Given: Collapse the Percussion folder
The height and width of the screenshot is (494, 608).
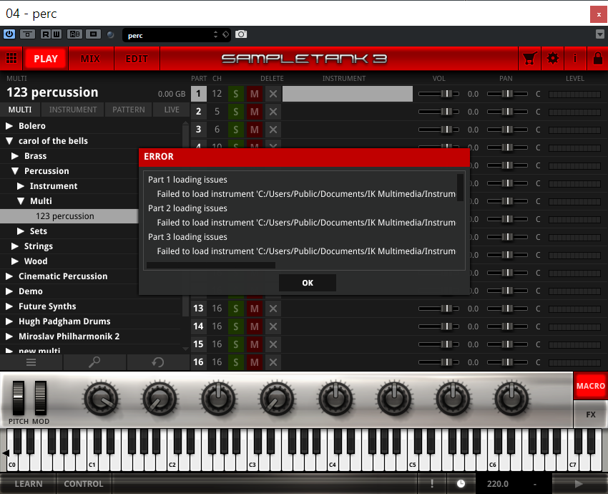Looking at the screenshot, I should 15,170.
